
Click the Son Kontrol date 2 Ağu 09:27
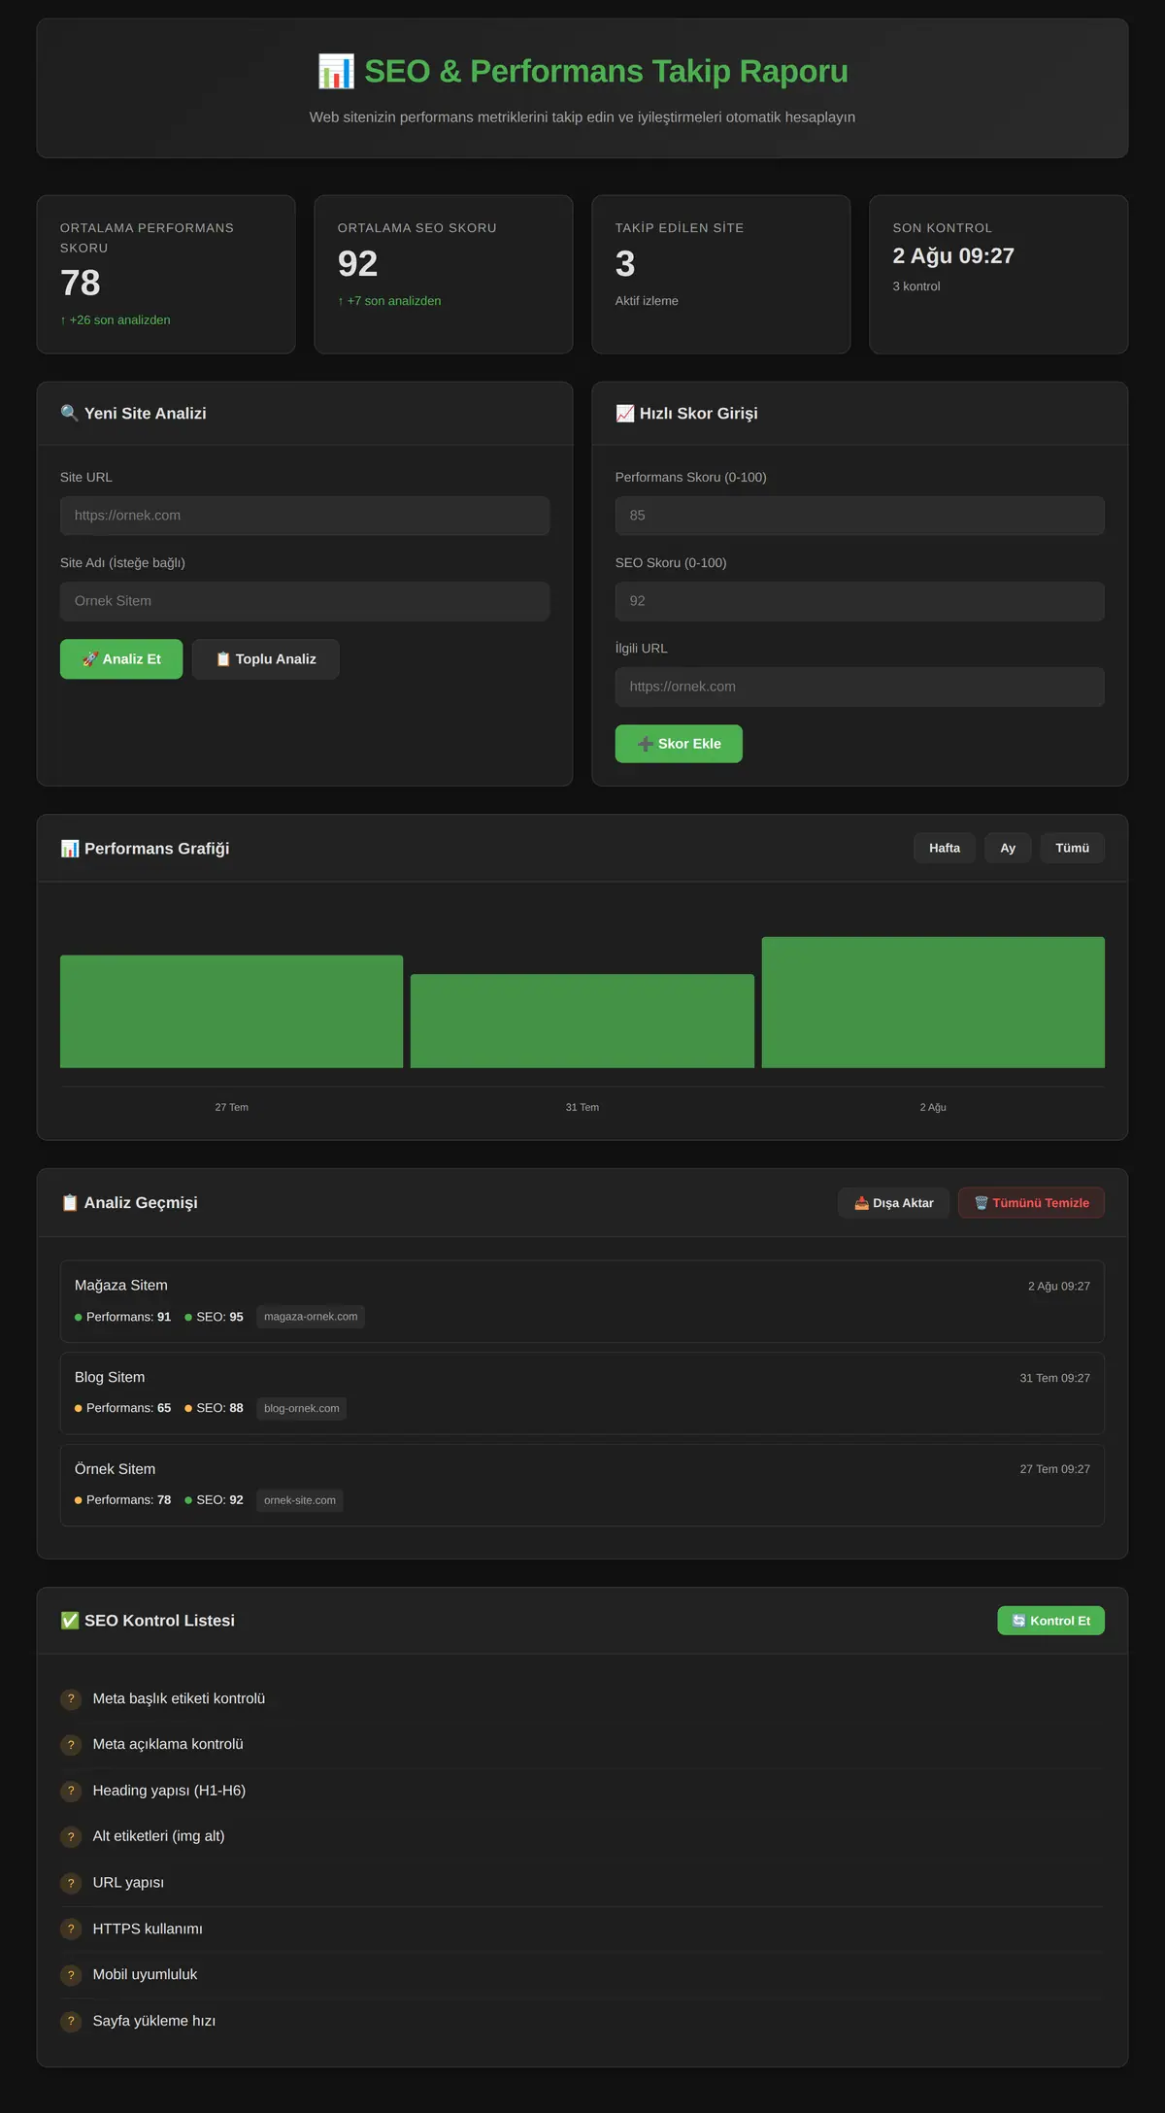(953, 255)
